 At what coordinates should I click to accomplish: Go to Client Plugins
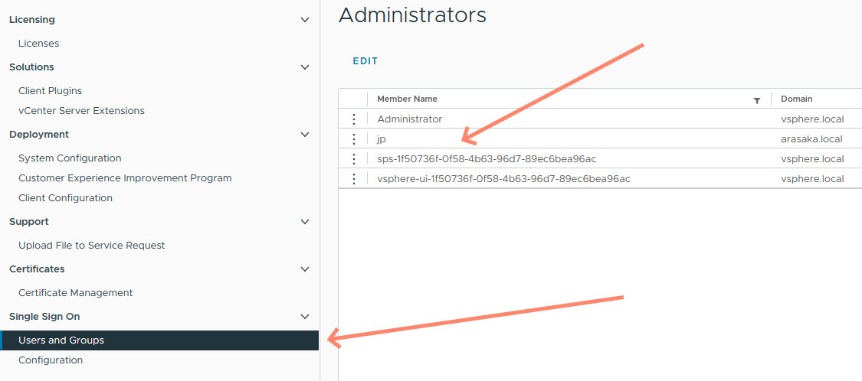click(50, 91)
